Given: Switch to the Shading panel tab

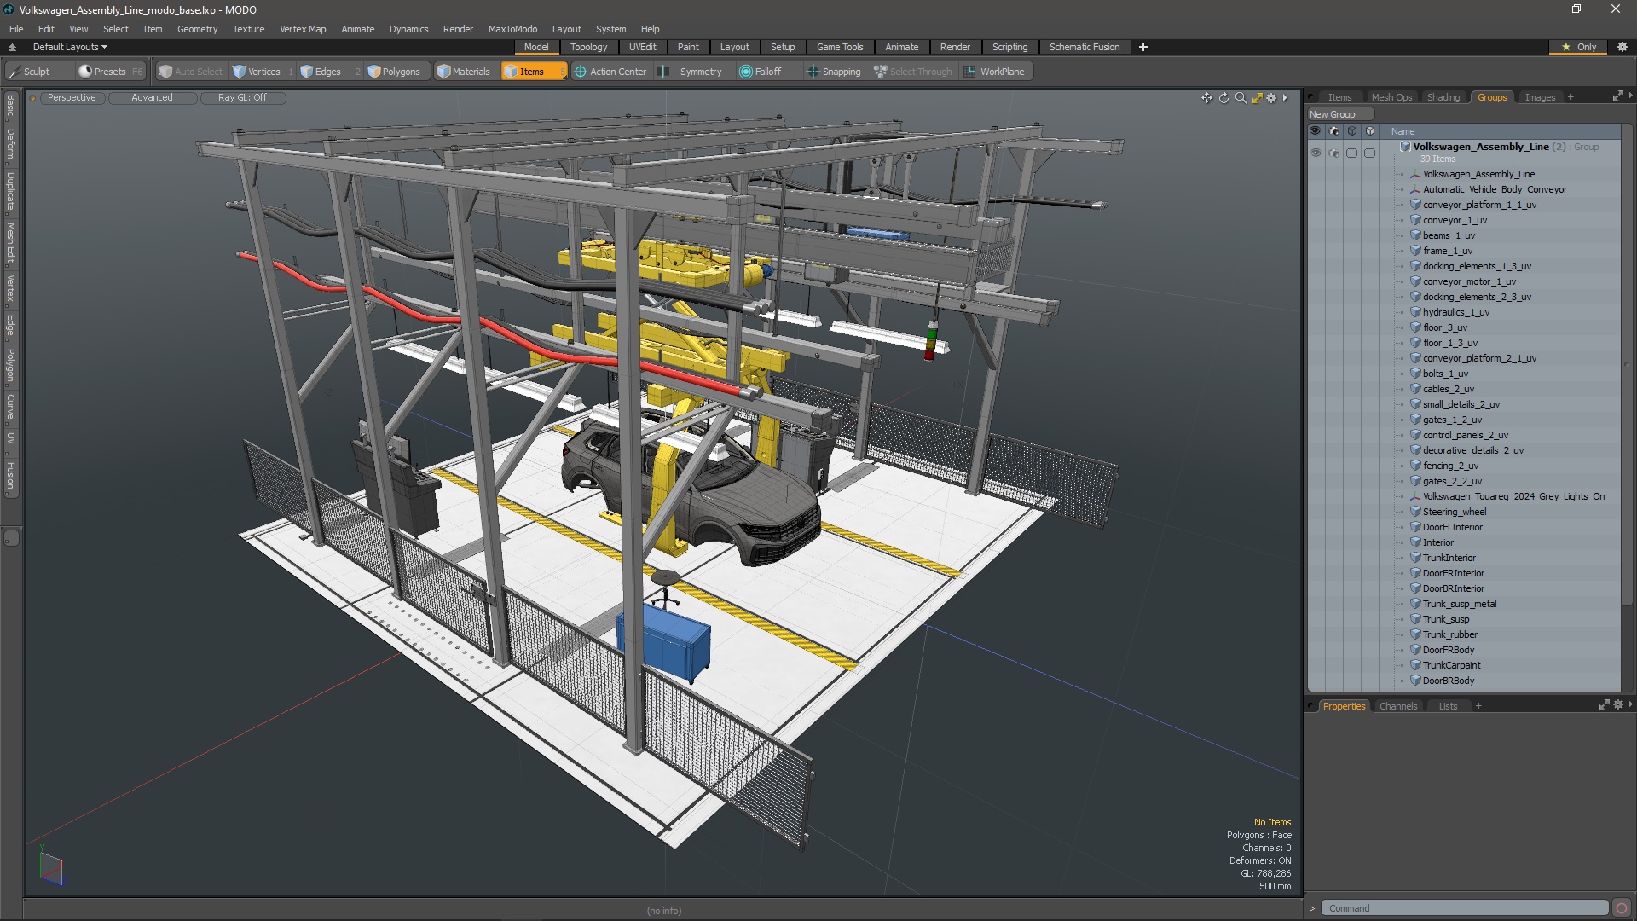Looking at the screenshot, I should pos(1443,97).
